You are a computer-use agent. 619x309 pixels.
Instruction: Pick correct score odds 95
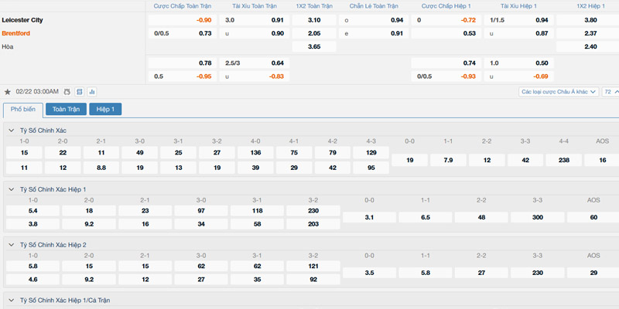pos(371,168)
